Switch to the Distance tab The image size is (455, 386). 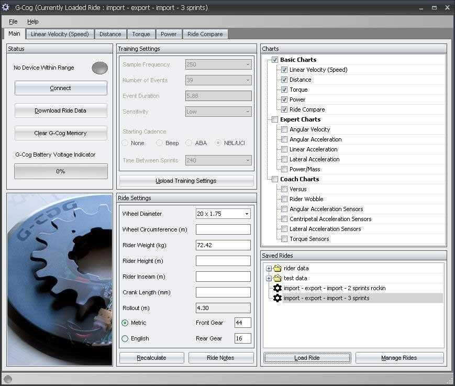click(x=110, y=34)
